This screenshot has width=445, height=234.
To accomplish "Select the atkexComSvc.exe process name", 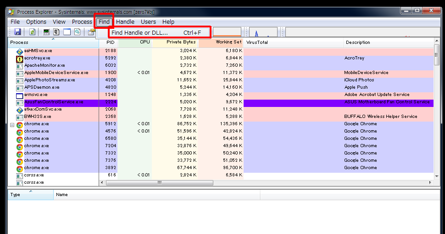I will click(x=43, y=109).
